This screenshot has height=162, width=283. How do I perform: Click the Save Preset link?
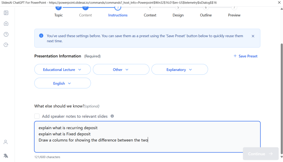click(x=245, y=56)
